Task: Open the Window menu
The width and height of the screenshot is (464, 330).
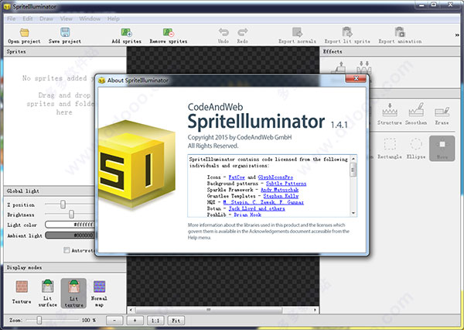Action: pos(90,19)
